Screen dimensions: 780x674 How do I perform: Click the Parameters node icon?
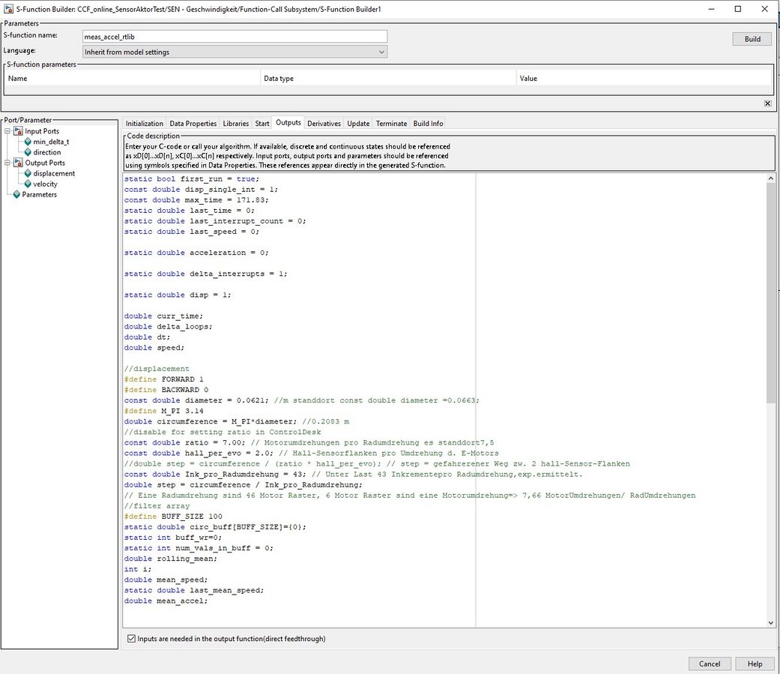point(16,194)
